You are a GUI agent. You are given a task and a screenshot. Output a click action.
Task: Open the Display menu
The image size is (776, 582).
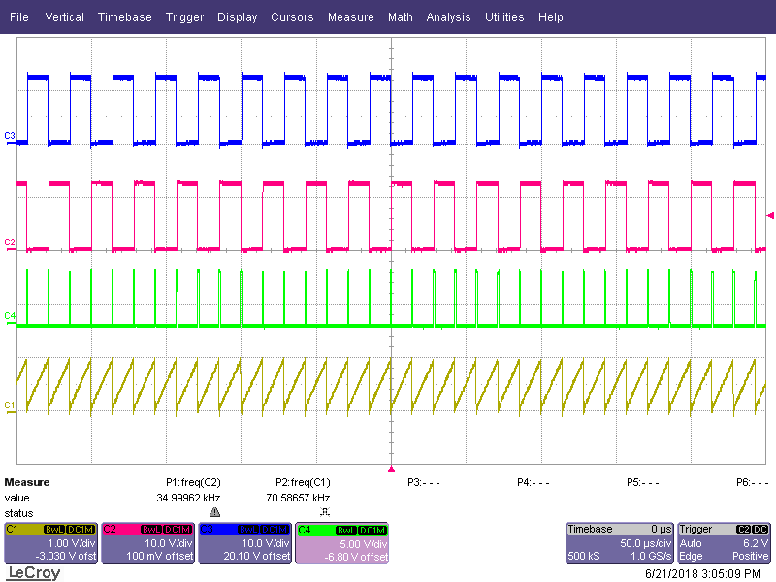(x=237, y=17)
